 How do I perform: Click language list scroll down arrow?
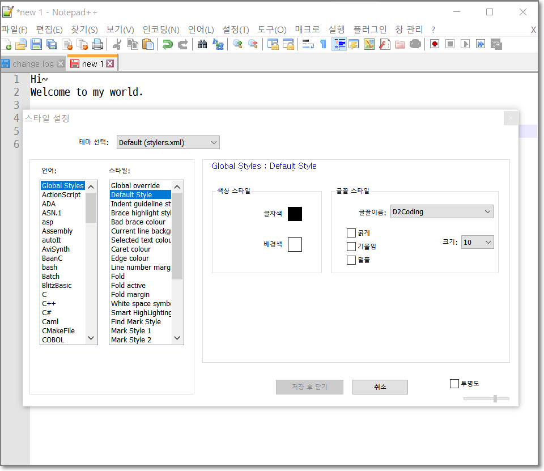(x=91, y=338)
